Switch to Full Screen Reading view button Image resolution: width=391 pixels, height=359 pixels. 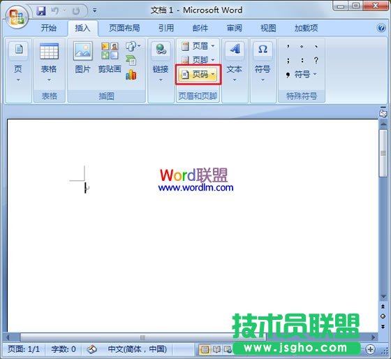(216, 349)
